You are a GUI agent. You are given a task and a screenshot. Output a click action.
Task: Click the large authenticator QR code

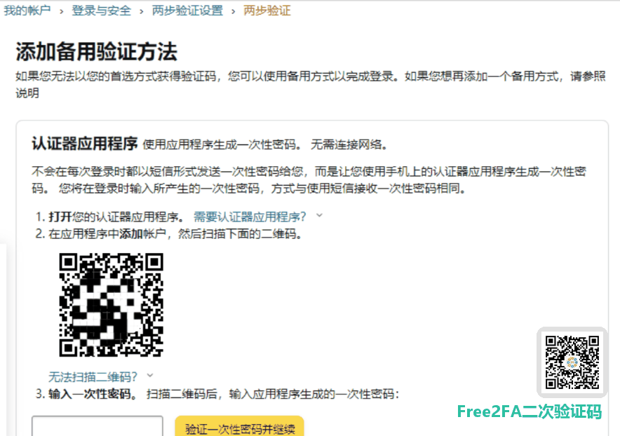point(111,305)
